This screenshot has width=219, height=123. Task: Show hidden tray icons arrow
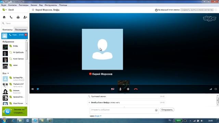coord(190,121)
